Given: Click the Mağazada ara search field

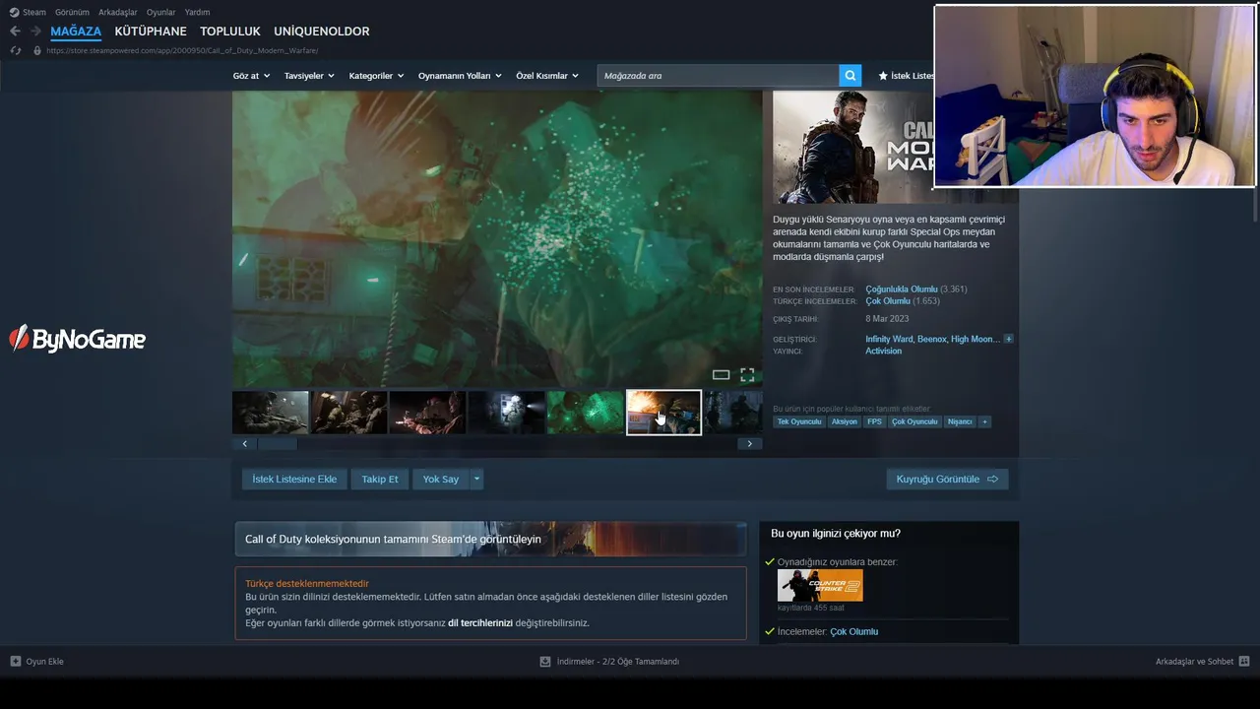Looking at the screenshot, I should tap(719, 76).
